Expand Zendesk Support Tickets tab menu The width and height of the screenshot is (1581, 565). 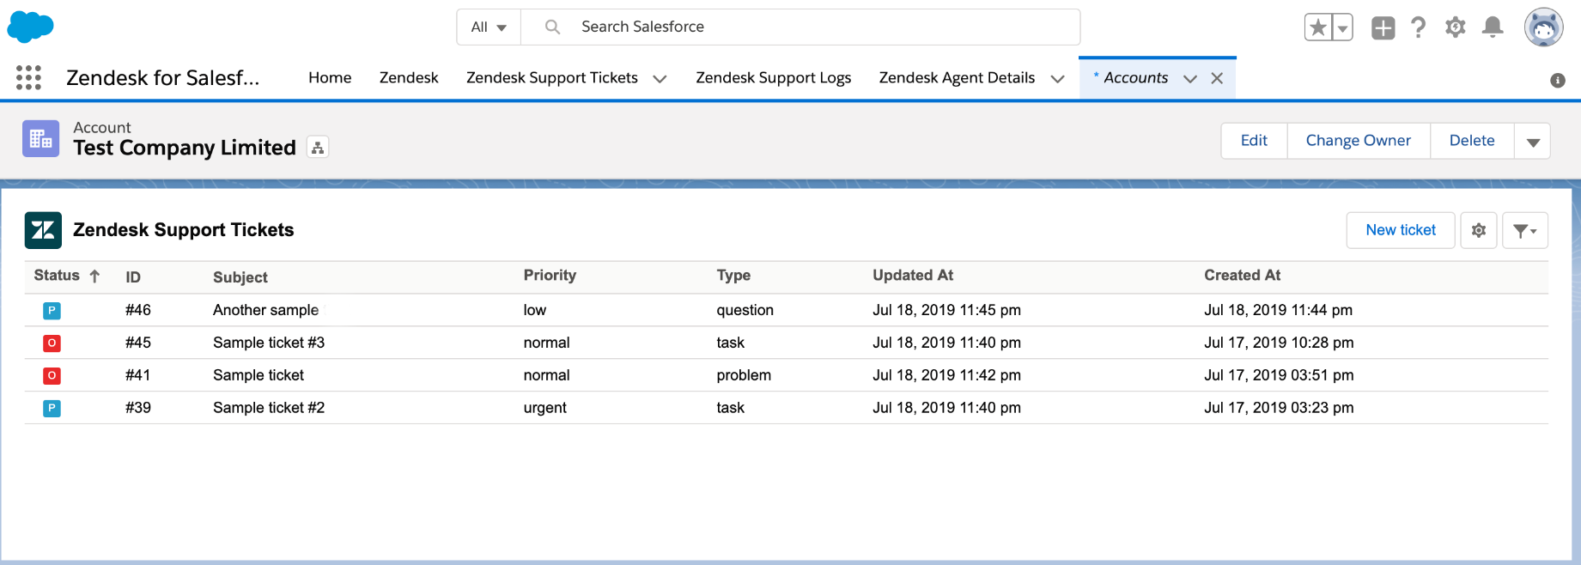tap(660, 78)
